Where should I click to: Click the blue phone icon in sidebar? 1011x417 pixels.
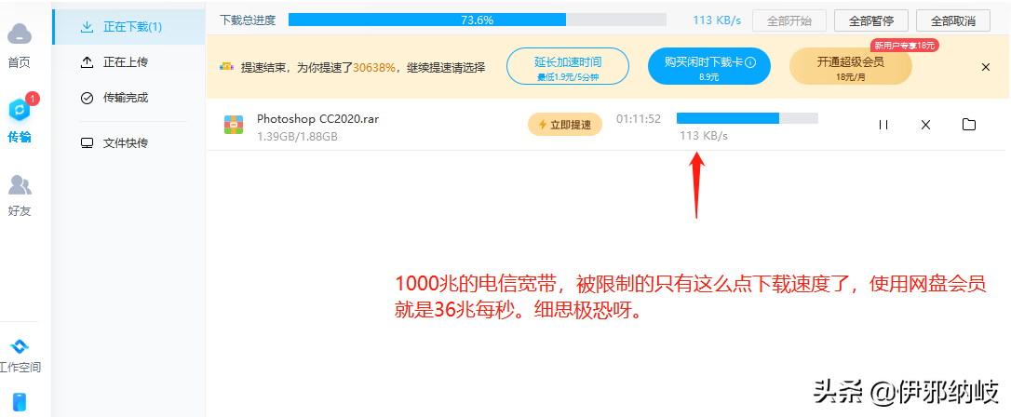point(20,401)
